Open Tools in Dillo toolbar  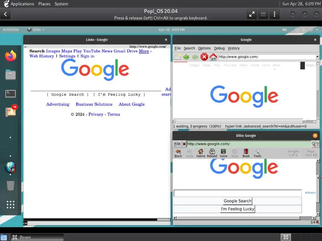pyautogui.click(x=257, y=153)
